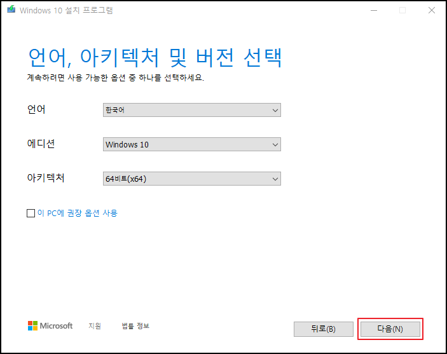Click the heading '언어, 아키텍처 및 버전 선택'
Image resolution: width=447 pixels, height=354 pixels.
(155, 58)
